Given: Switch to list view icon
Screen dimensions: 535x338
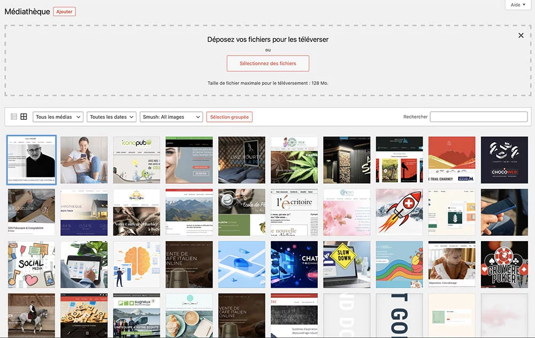Looking at the screenshot, I should 14,117.
